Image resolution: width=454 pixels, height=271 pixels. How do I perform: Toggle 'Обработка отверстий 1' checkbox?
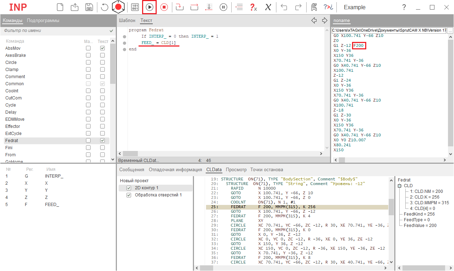point(129,195)
